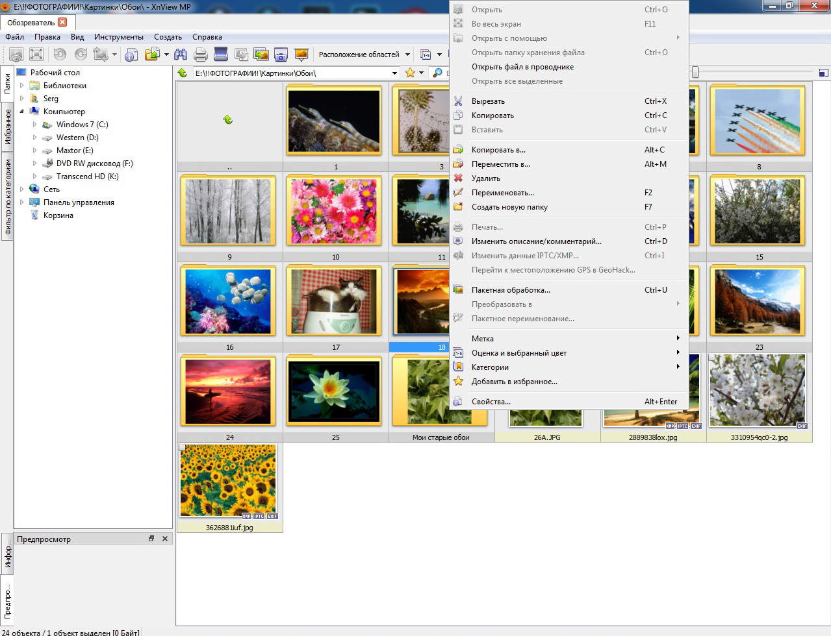Image resolution: width=831 pixels, height=636 pixels.
Task: Open the Расположение областей layout dropdown
Action: [407, 55]
